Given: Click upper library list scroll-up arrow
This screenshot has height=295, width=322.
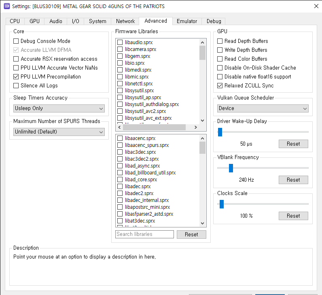Looking at the screenshot, I should coord(202,42).
